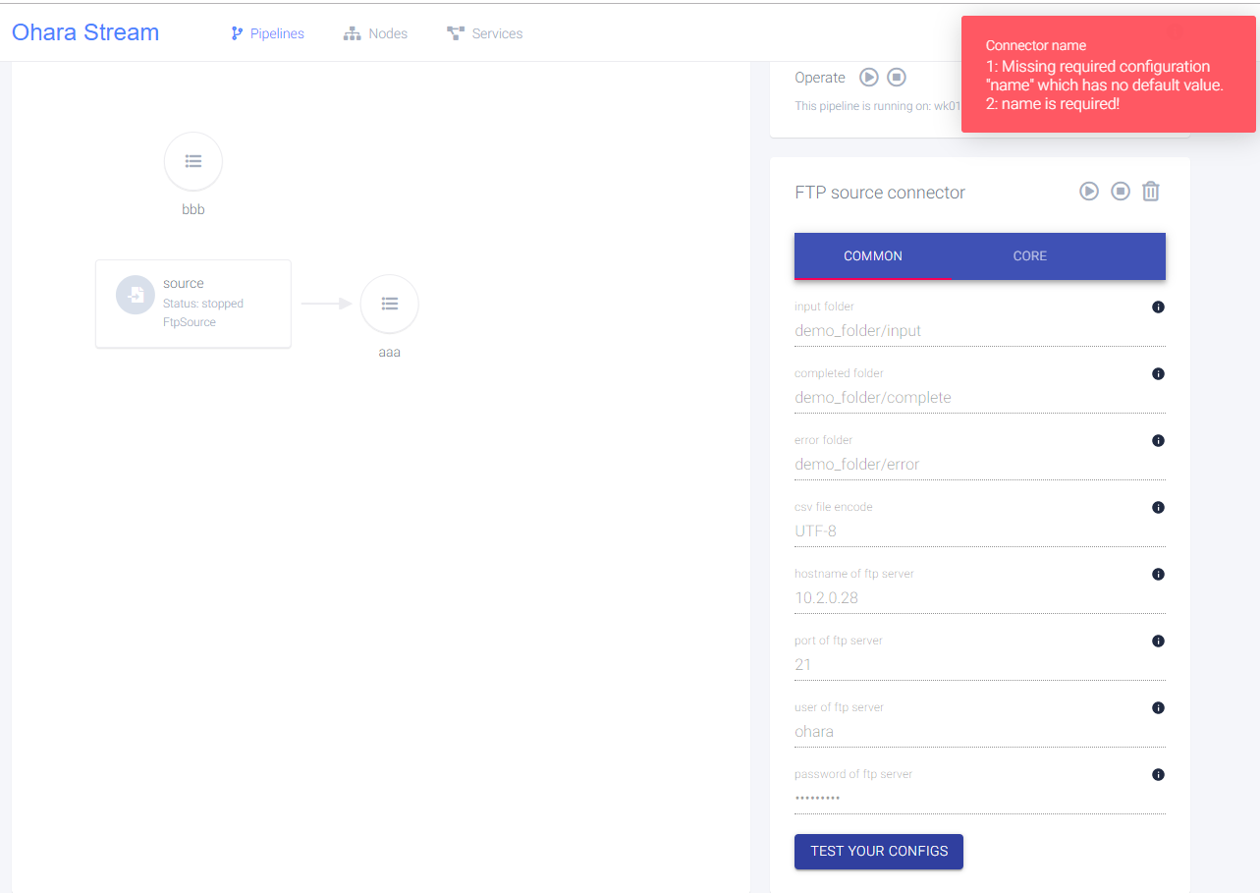The height and width of the screenshot is (893, 1260).
Task: Show info for user of ftp server
Action: (1158, 708)
